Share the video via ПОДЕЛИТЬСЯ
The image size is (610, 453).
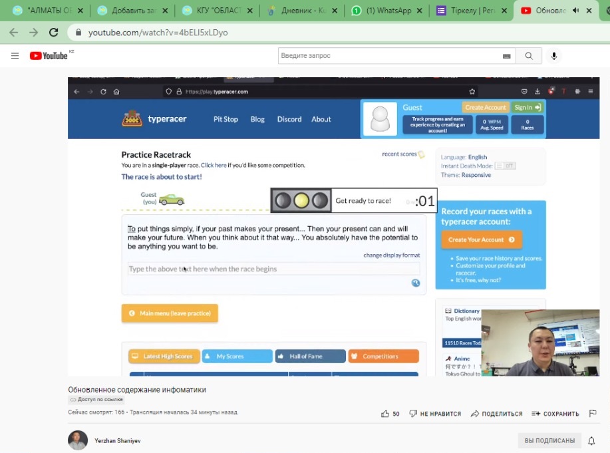click(496, 414)
